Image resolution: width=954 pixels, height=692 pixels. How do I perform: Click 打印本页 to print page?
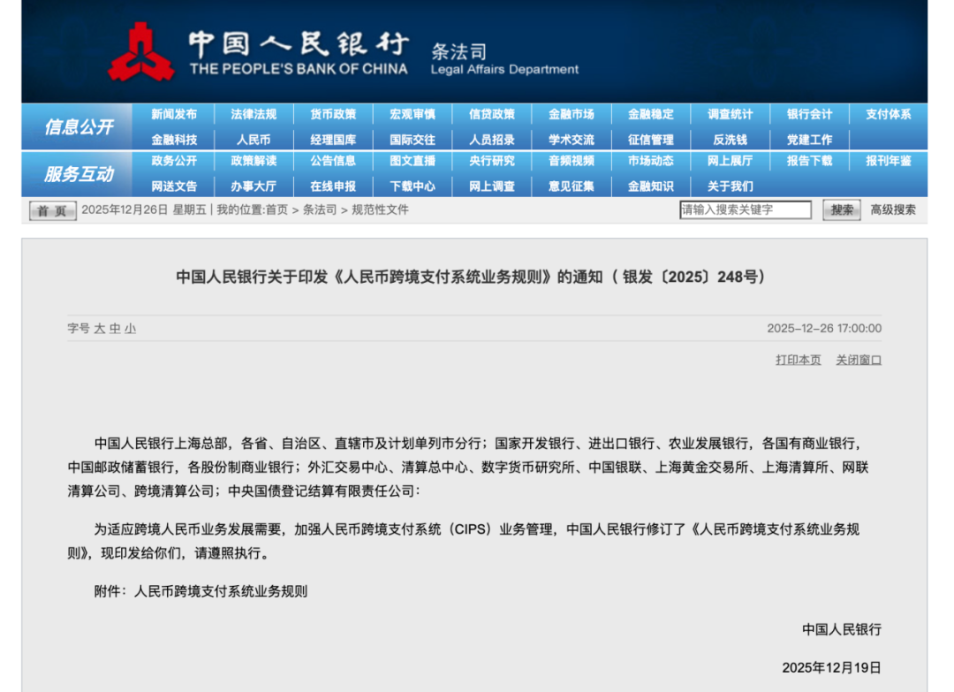click(799, 361)
